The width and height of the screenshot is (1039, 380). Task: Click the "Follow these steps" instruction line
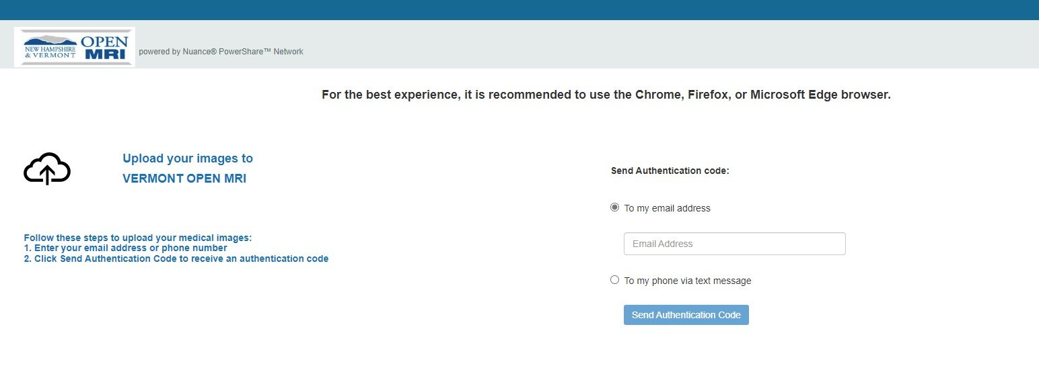coord(137,238)
